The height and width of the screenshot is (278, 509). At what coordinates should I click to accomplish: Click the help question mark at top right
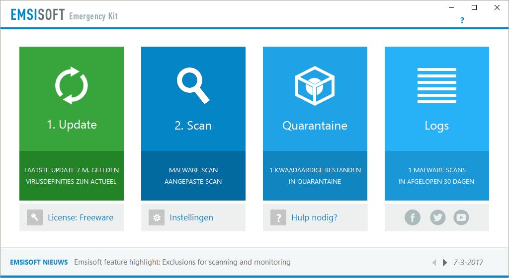tap(462, 20)
